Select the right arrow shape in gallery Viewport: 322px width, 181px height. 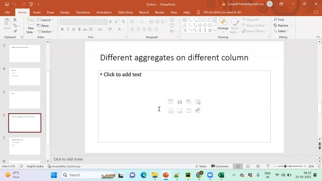[200, 25]
